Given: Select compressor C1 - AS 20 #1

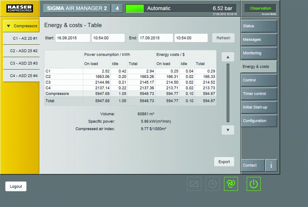Looking at the screenshot, I should [21, 38].
